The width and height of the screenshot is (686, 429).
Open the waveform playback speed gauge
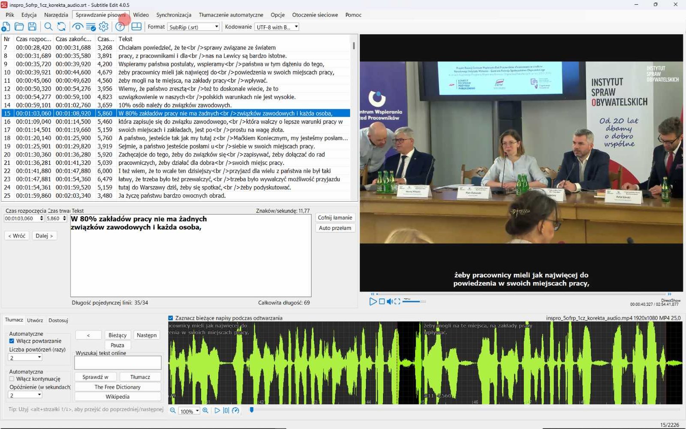coord(235,411)
